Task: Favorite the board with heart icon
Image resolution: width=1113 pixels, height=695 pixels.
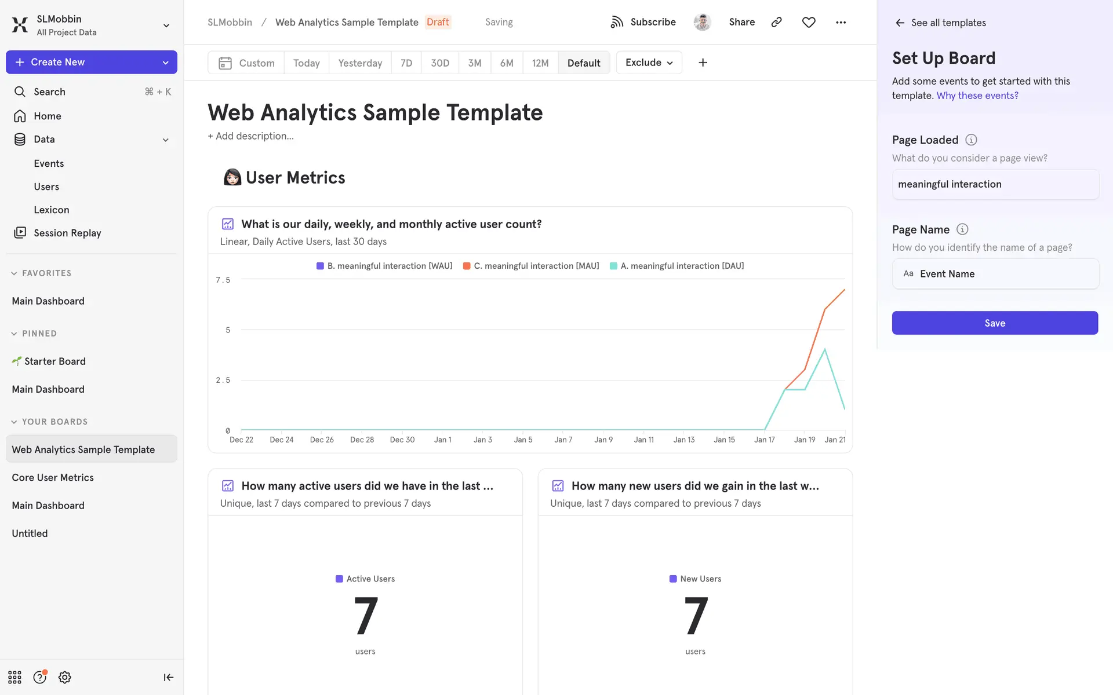Action: [809, 22]
